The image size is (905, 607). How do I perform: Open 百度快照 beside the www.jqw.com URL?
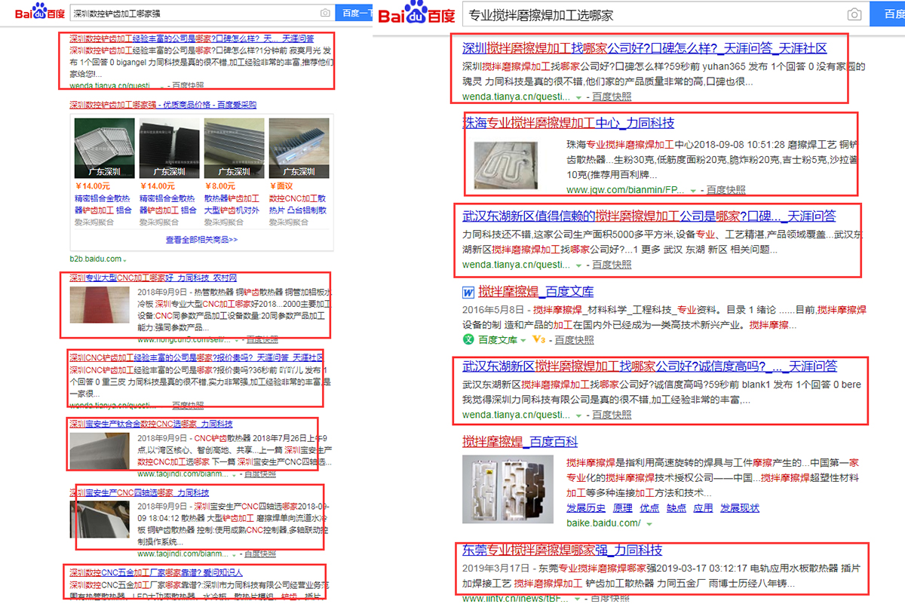pos(726,190)
